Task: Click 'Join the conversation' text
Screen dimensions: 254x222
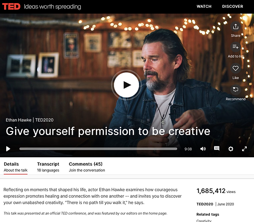Action: click(87, 170)
